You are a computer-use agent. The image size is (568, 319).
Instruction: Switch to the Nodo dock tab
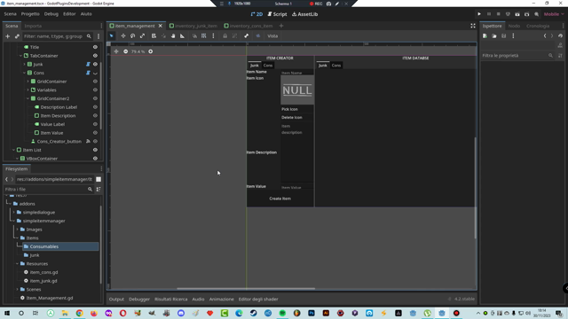click(x=514, y=26)
